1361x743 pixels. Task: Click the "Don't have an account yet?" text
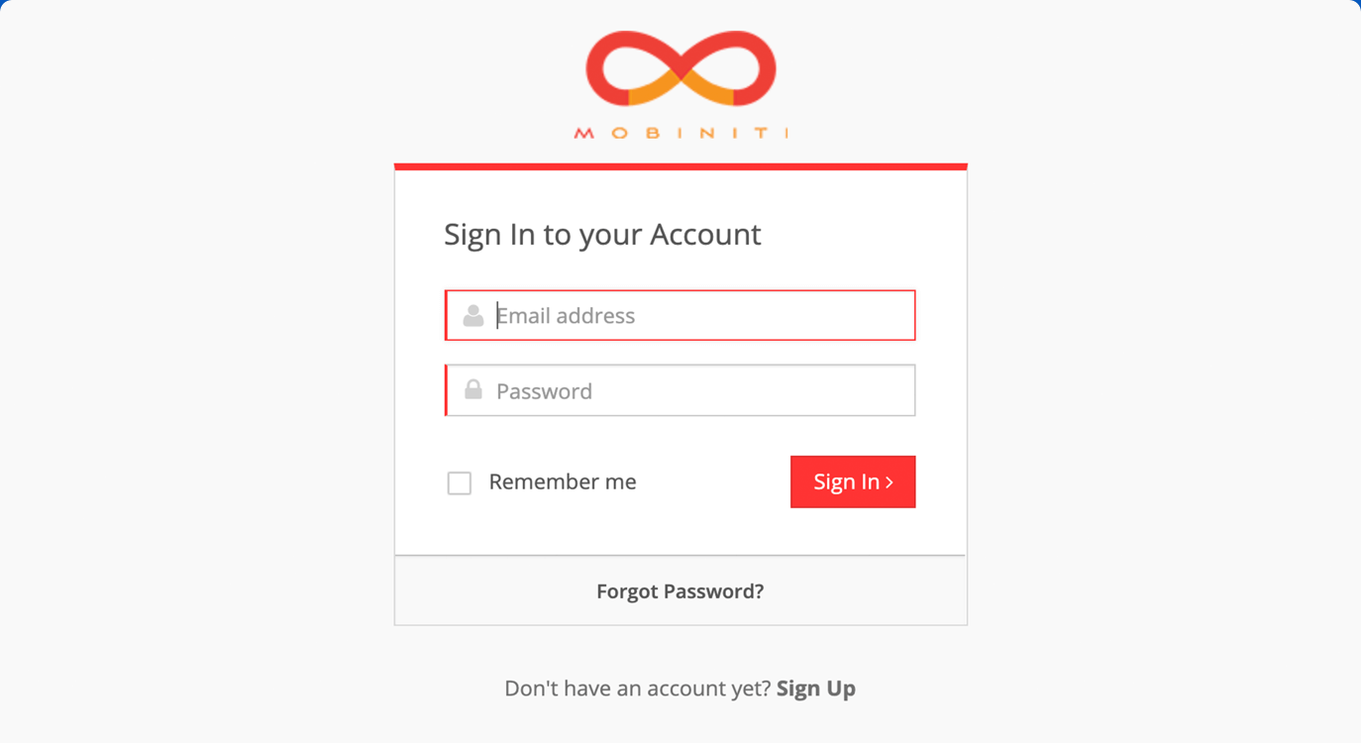[638, 689]
